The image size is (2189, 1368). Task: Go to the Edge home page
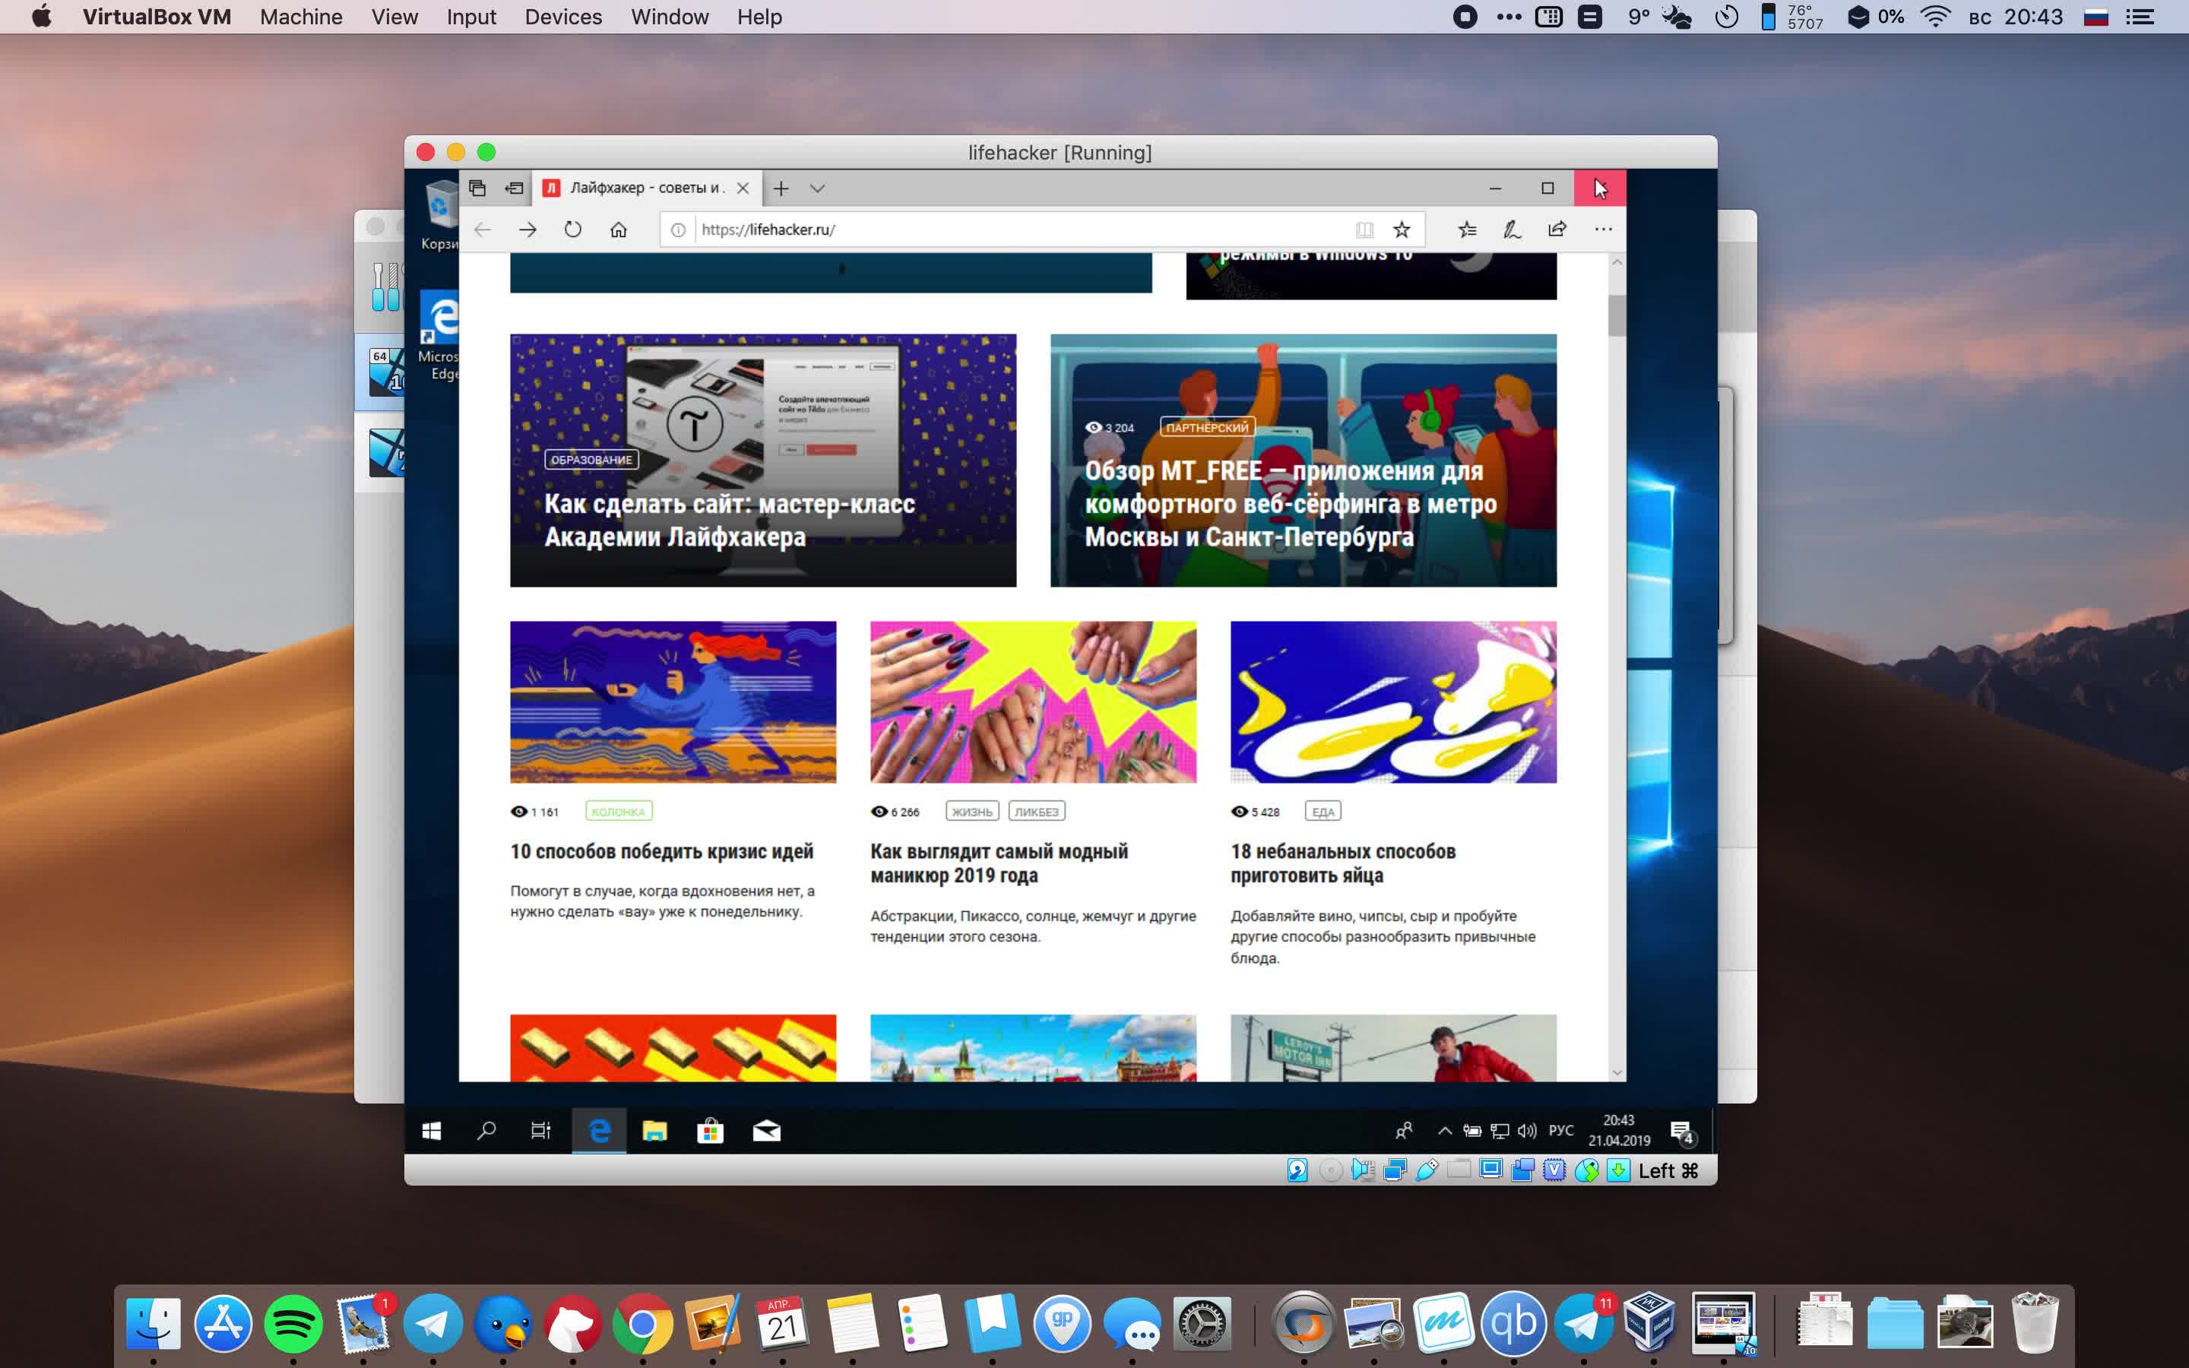[619, 230]
